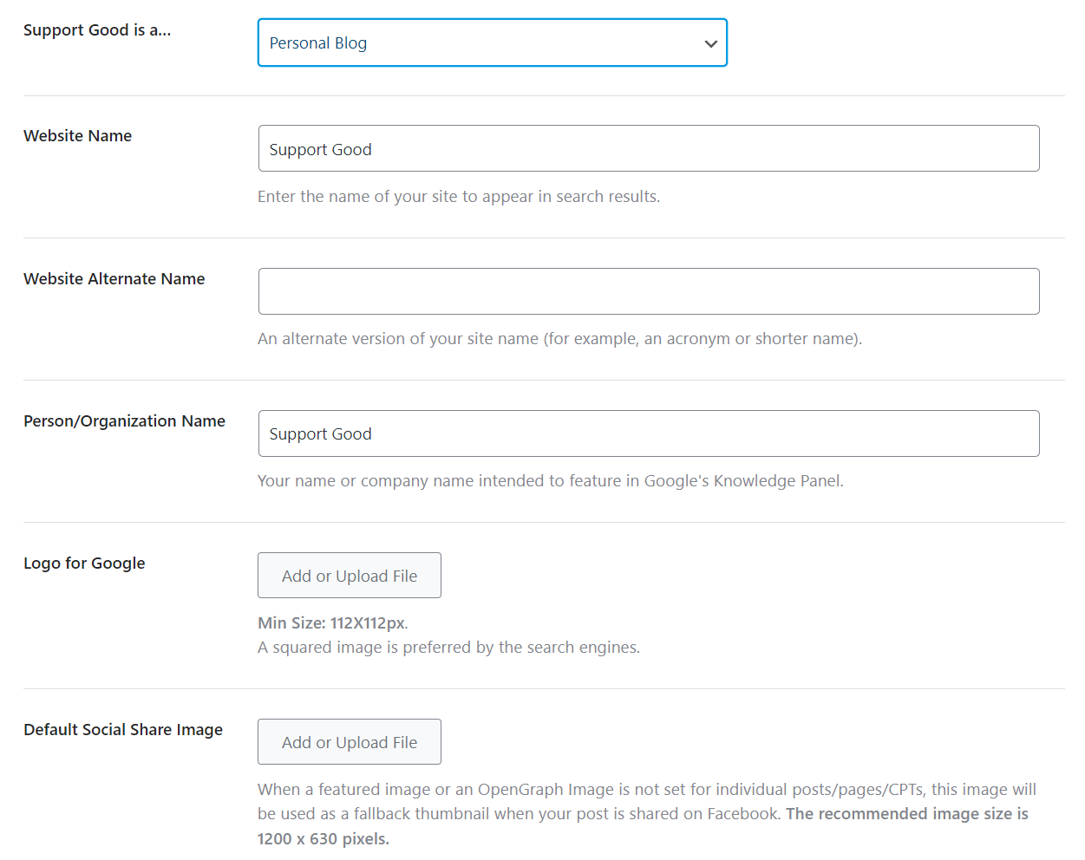Click the fallback thumbnail description starting 'When a featured image'
Image resolution: width=1085 pixels, height=860 pixels.
point(646,802)
